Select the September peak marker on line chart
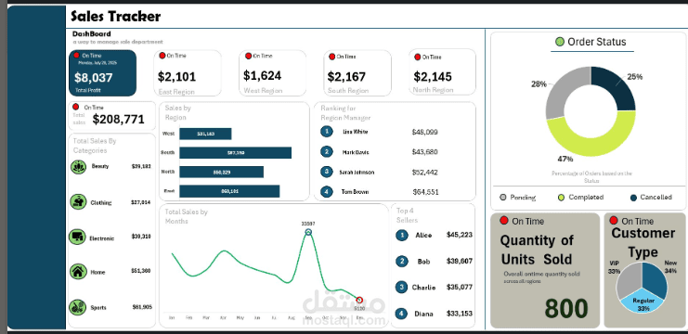Image resolution: width=688 pixels, height=334 pixels. pyautogui.click(x=308, y=232)
